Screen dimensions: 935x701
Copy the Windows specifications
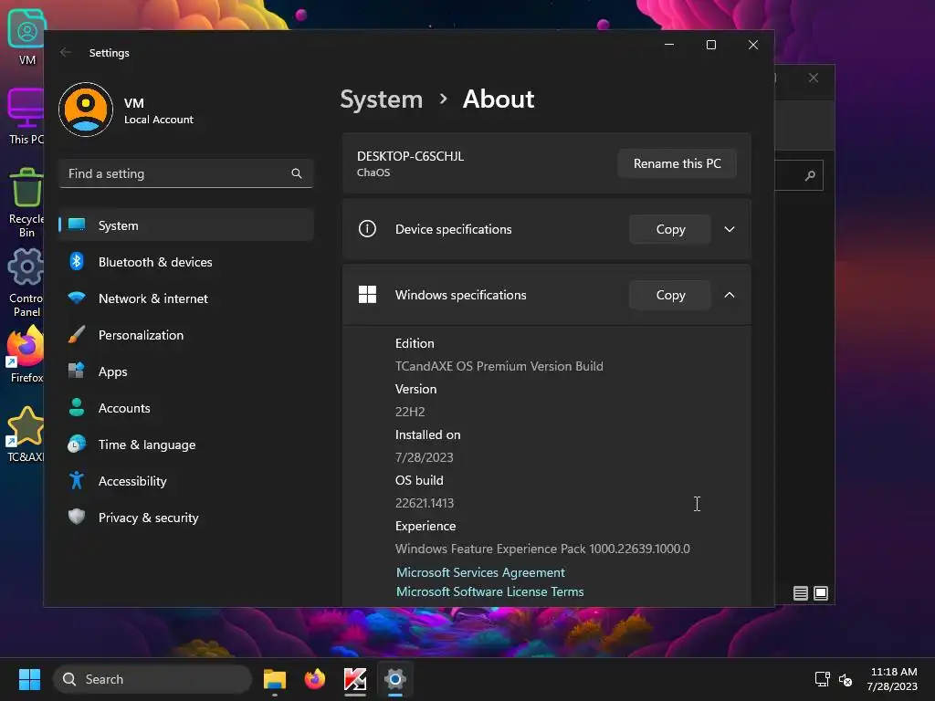click(670, 295)
